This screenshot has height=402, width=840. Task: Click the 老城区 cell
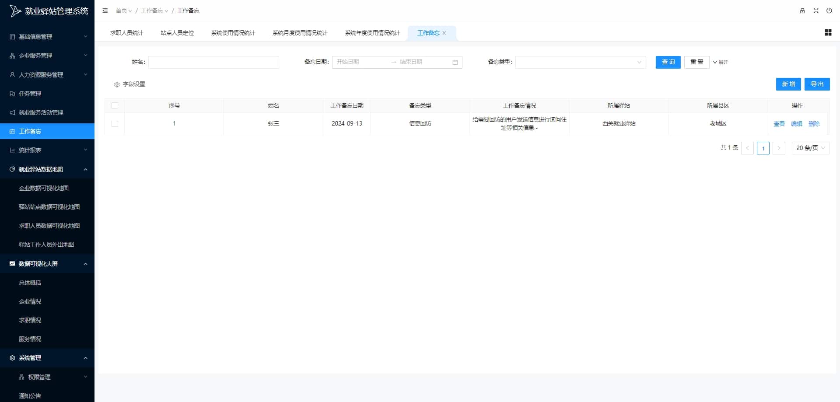[x=718, y=123]
